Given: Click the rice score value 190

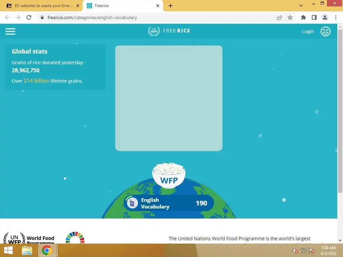Looking at the screenshot, I should pos(201,203).
